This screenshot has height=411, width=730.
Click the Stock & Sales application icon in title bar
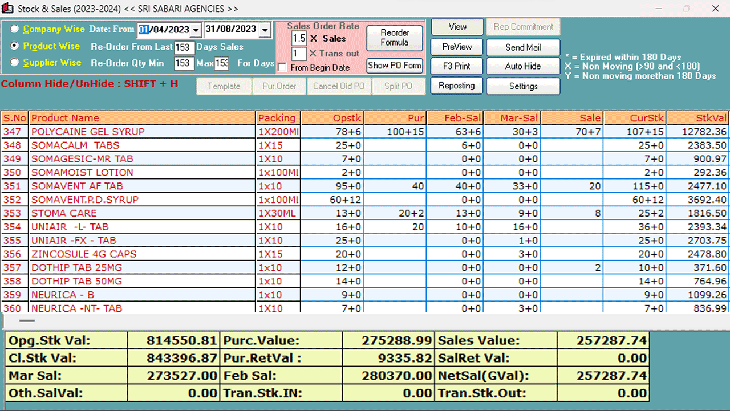point(8,9)
